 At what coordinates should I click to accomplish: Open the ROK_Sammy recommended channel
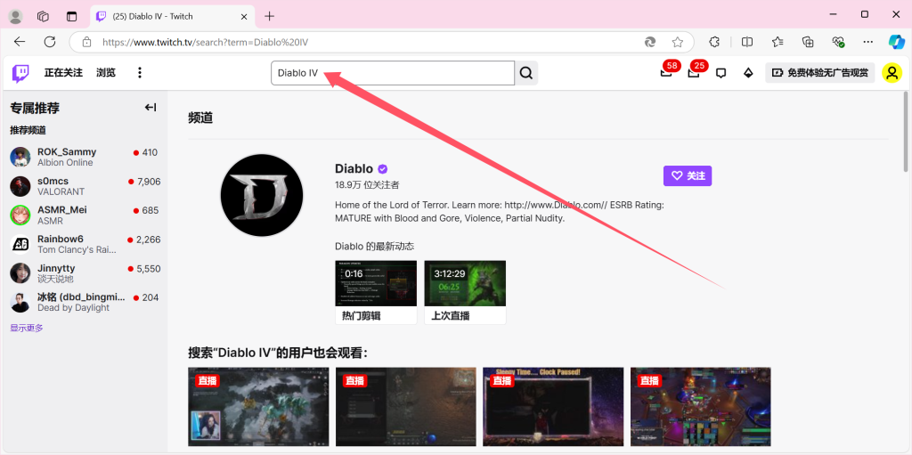pyautogui.click(x=85, y=157)
